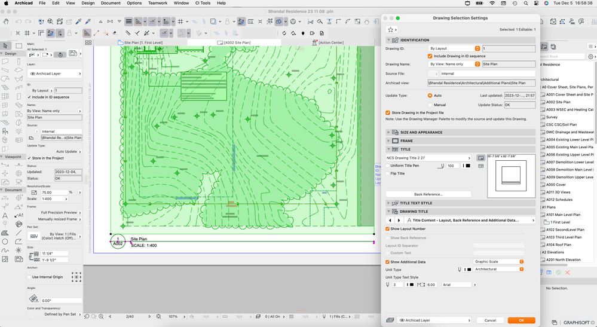Screen dimensions: 597x327
Task: Open the Document menu
Action: (110, 3)
